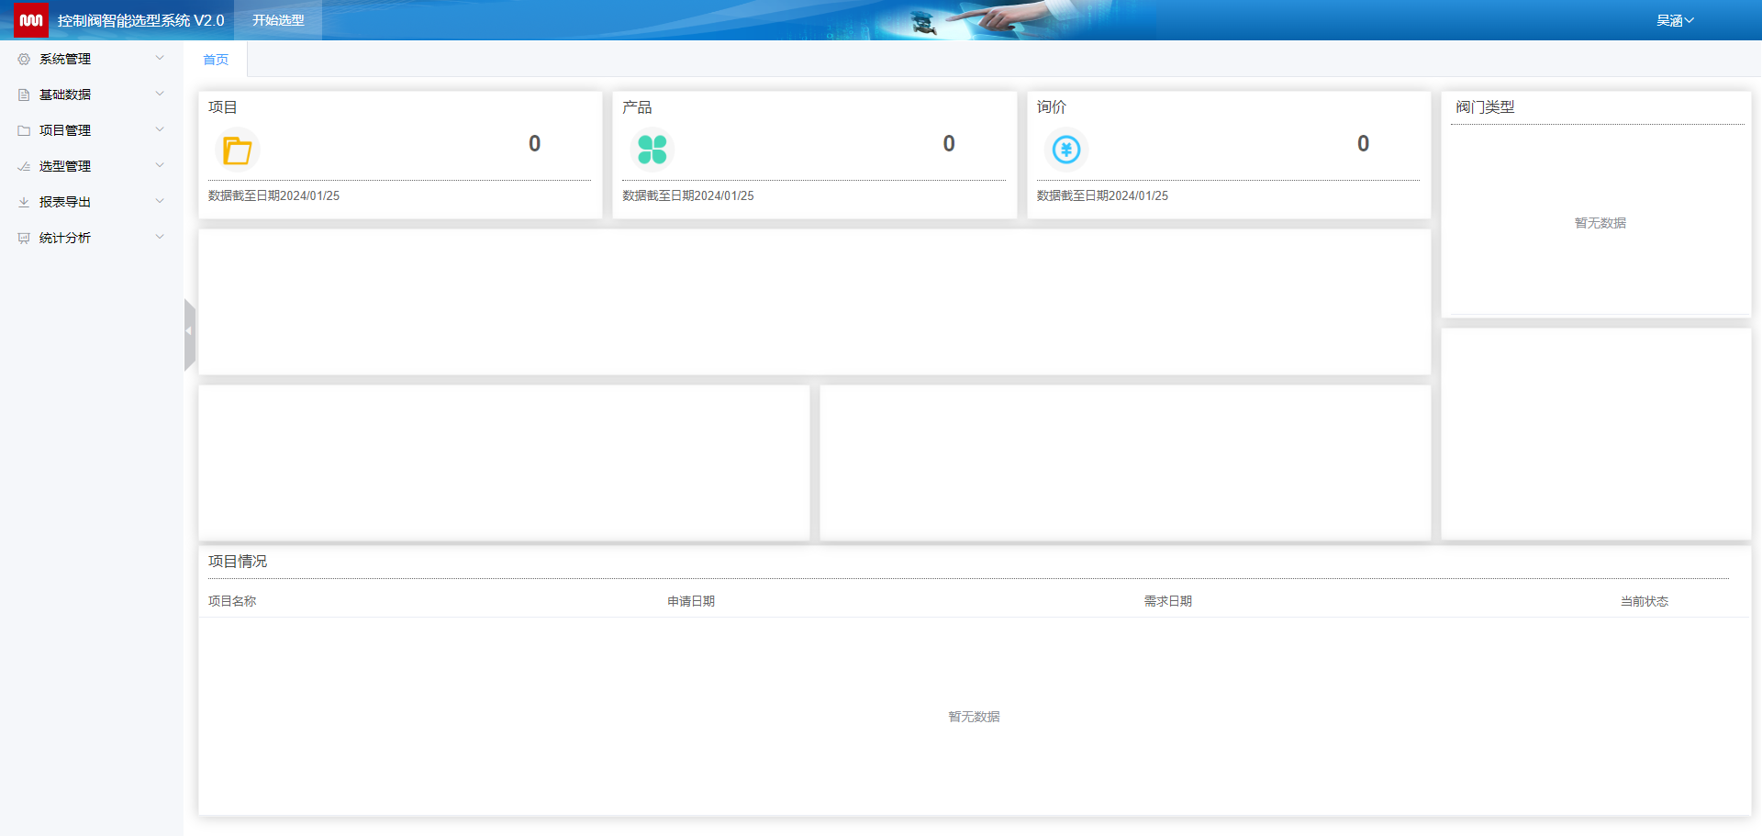Expand the 统计分析 menu chevron
1762x836 pixels.
coord(160,237)
